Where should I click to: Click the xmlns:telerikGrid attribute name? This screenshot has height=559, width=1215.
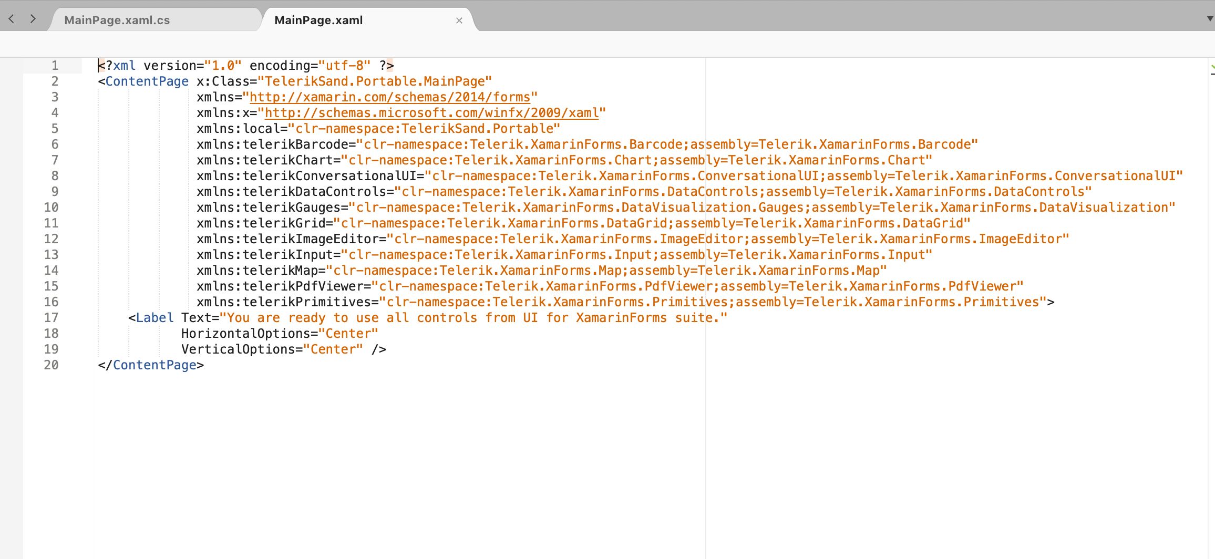coord(261,223)
